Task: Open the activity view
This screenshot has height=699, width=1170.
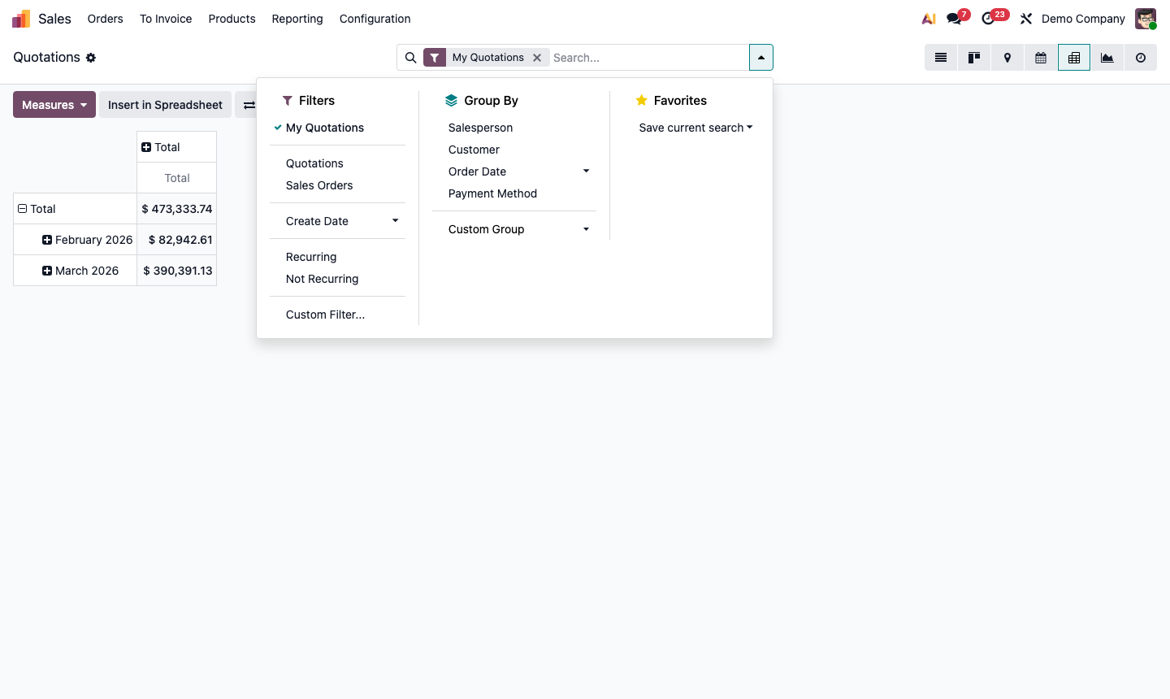Action: pos(1140,57)
